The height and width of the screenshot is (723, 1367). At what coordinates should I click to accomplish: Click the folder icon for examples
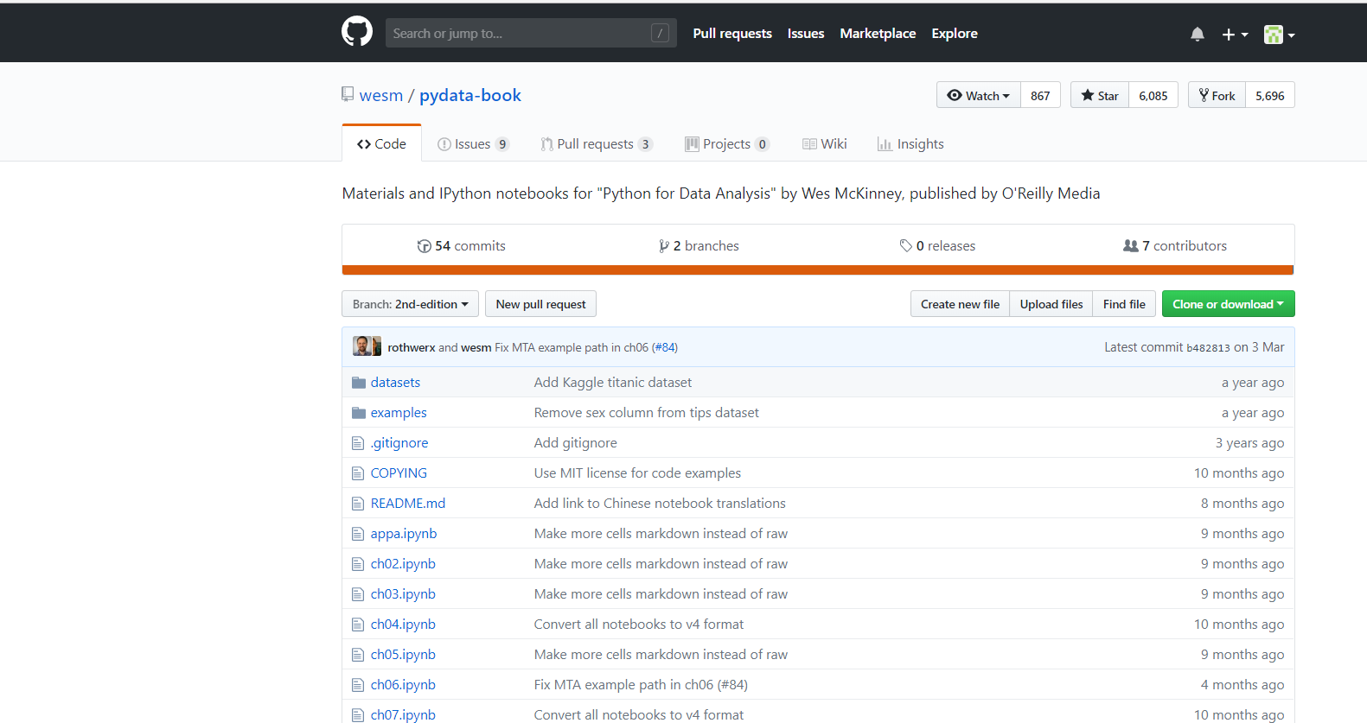[x=359, y=413]
